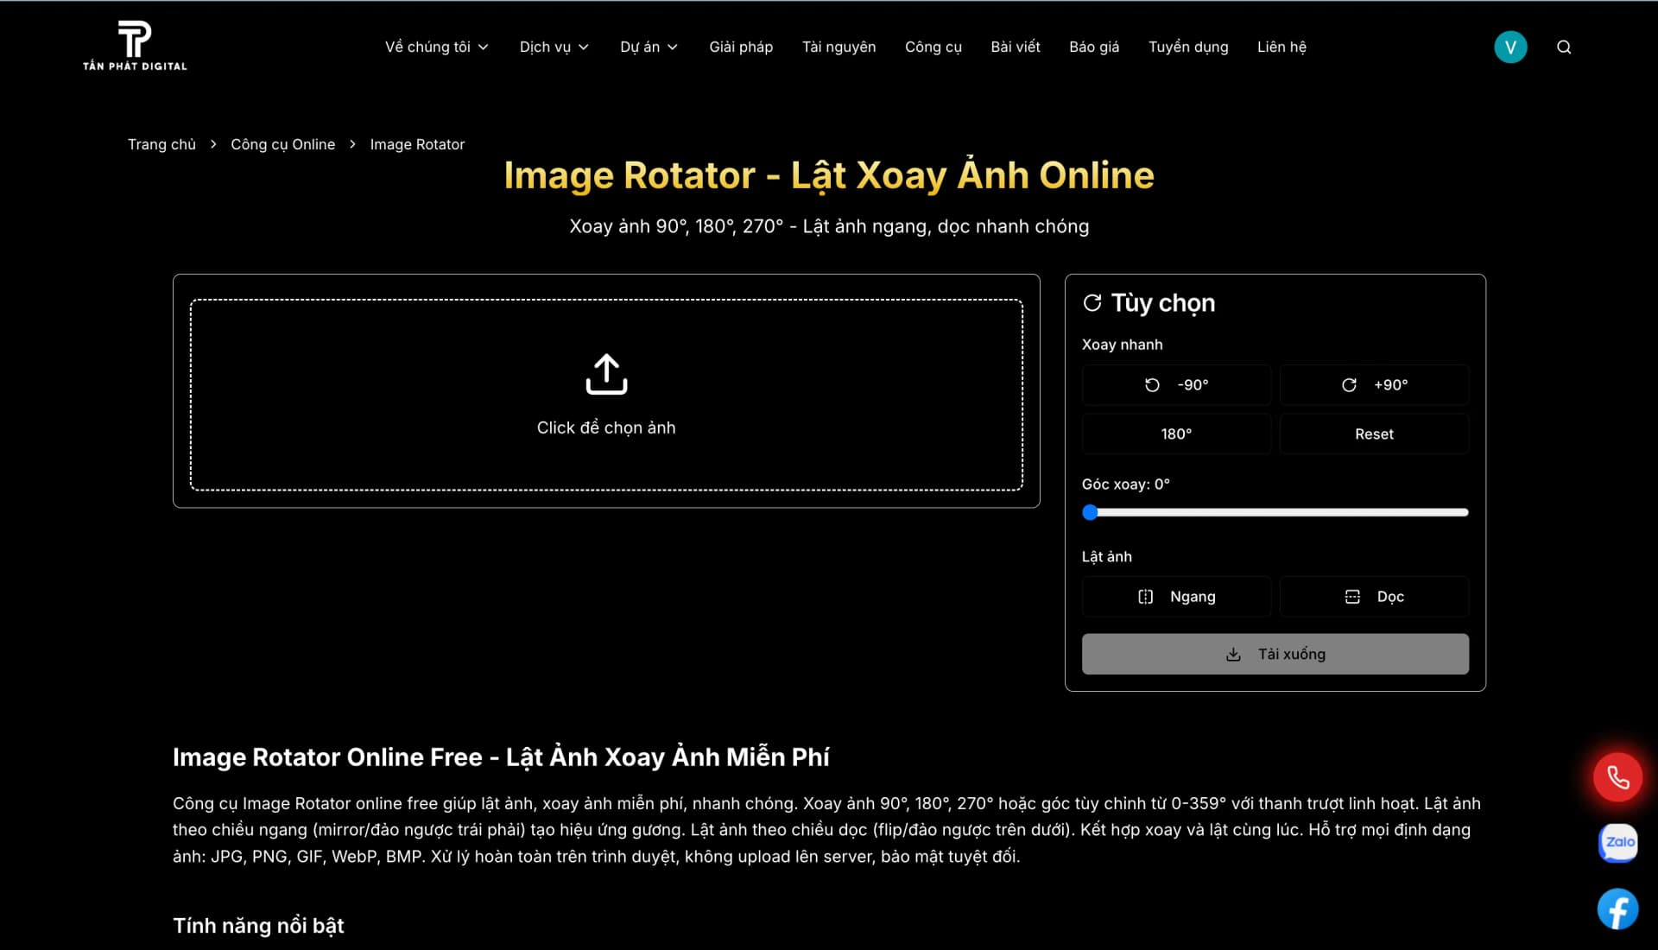Open the Dịch vụ dropdown menu
Screen dimensions: 1658x950
pos(553,47)
